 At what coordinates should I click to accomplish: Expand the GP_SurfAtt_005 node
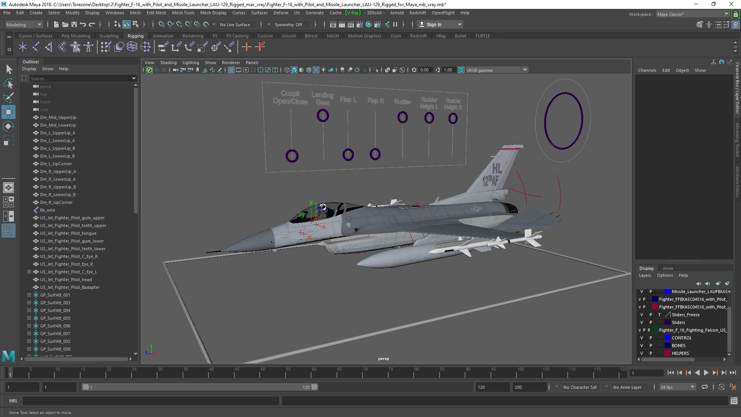tap(29, 318)
